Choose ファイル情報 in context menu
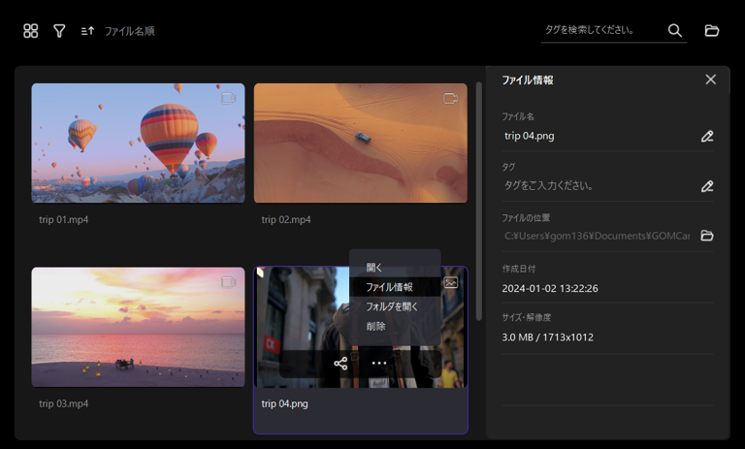The image size is (745, 449). click(389, 287)
